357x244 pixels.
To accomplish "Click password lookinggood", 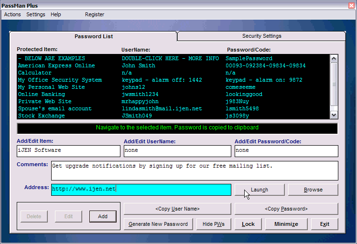I will [244, 94].
